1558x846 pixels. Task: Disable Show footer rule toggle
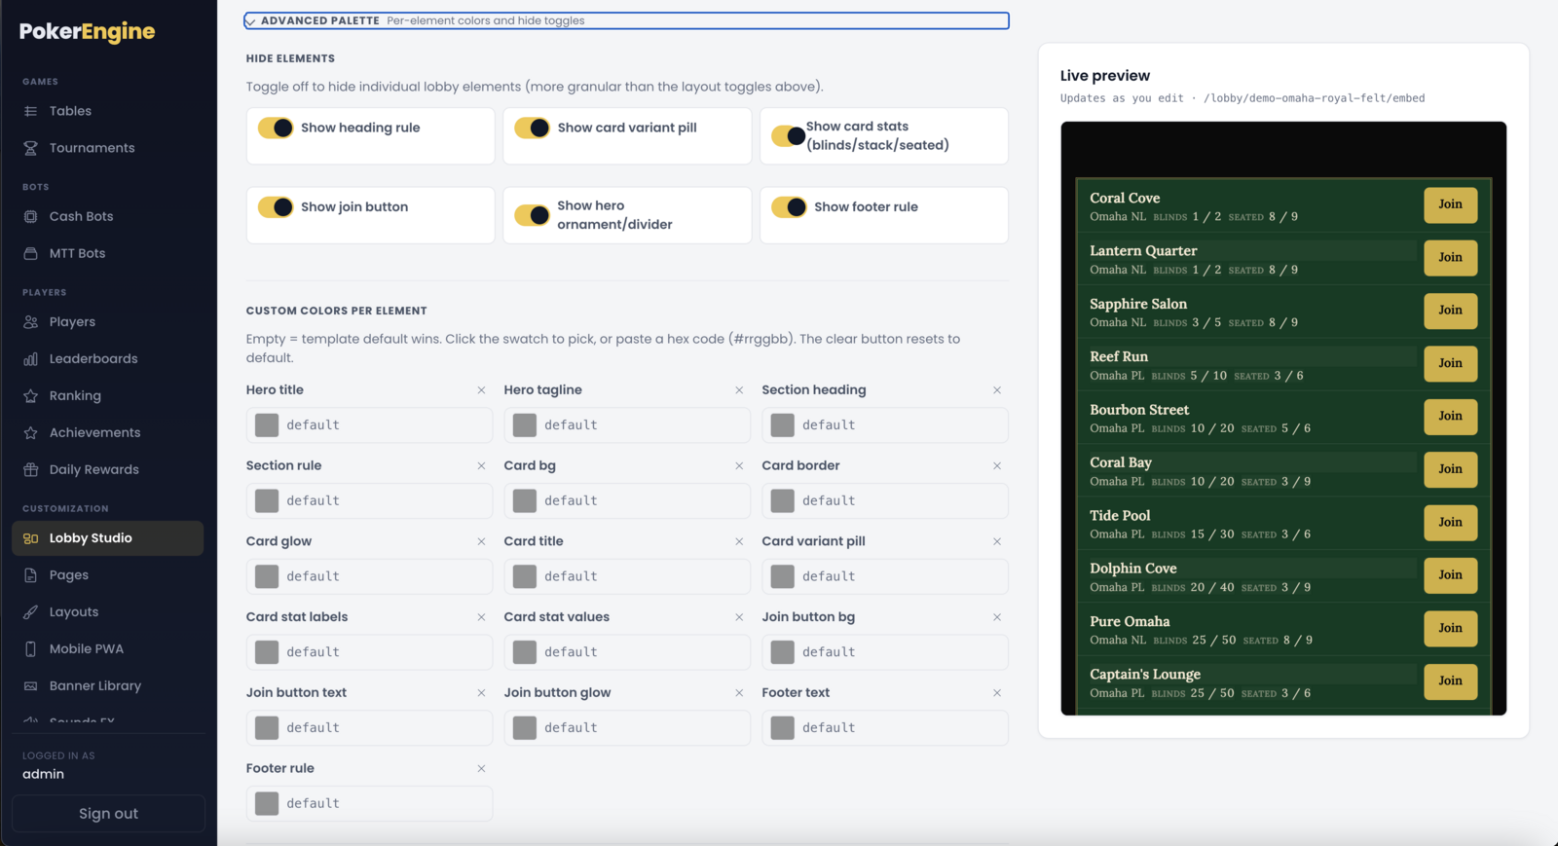pyautogui.click(x=789, y=207)
